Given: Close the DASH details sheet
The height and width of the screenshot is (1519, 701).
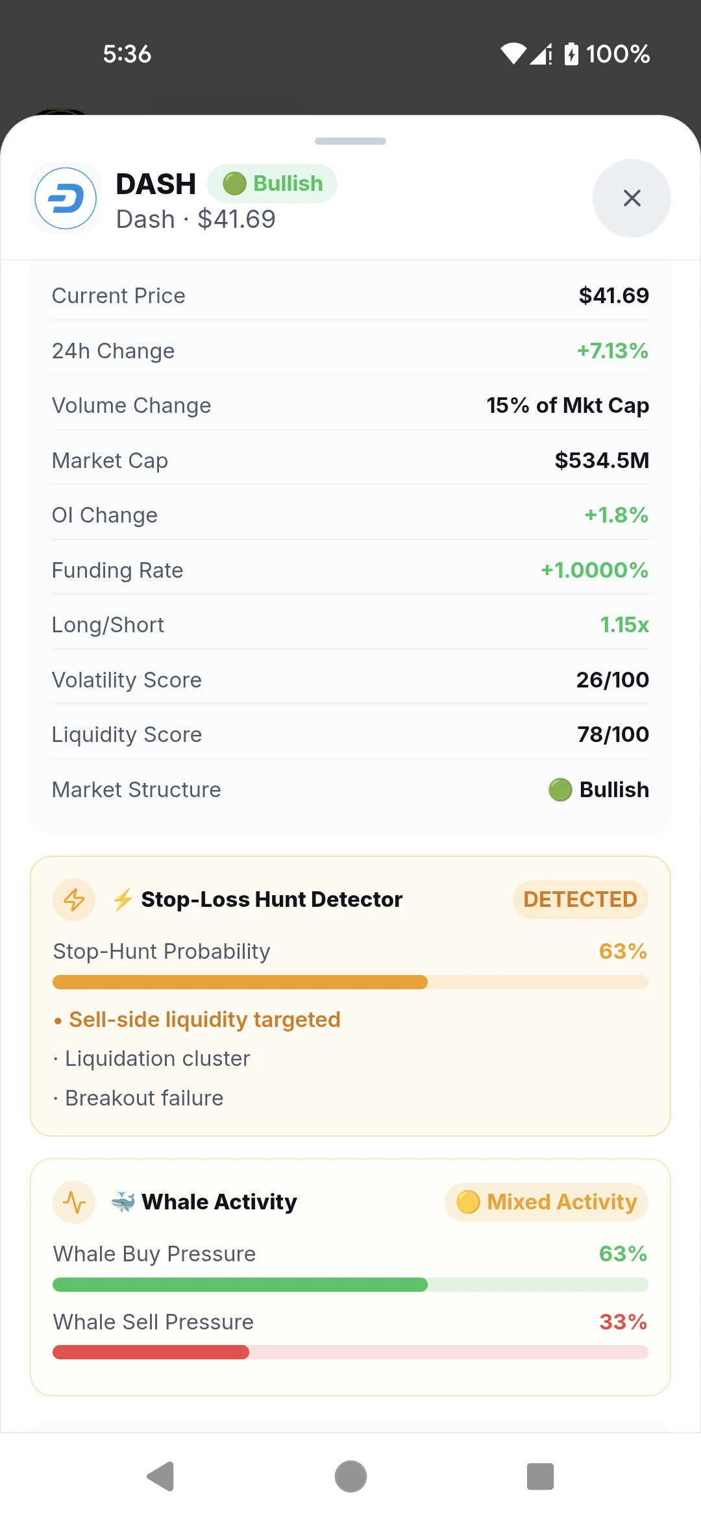Looking at the screenshot, I should point(632,198).
